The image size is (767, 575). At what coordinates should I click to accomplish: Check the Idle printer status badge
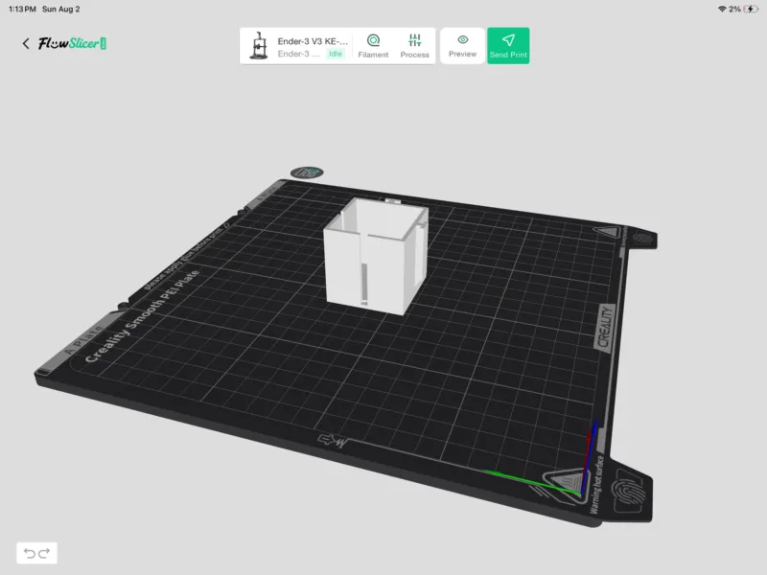pos(336,54)
